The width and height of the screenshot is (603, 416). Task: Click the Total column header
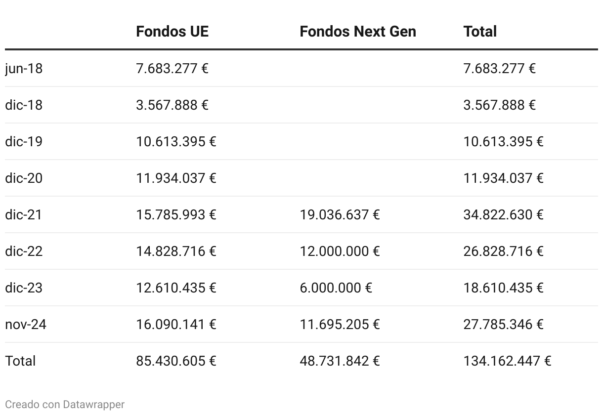479,31
